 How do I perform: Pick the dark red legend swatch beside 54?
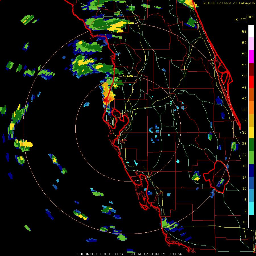tap(251, 69)
